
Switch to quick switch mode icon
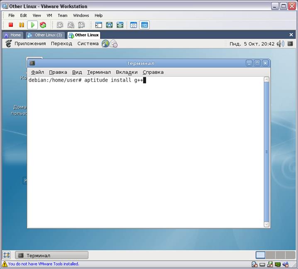click(x=120, y=25)
